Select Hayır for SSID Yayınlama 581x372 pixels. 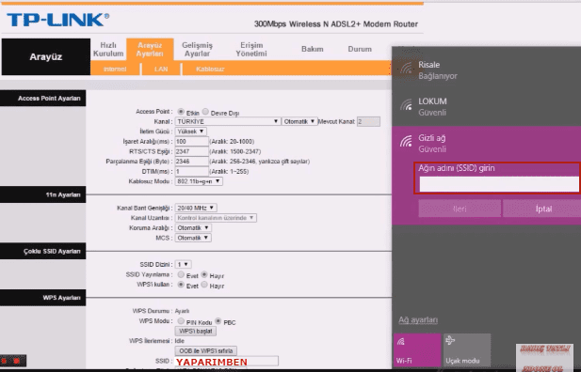(204, 274)
